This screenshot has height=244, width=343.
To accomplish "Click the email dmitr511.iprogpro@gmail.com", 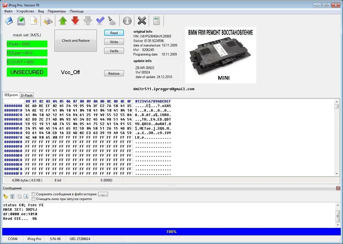I will click(x=164, y=89).
